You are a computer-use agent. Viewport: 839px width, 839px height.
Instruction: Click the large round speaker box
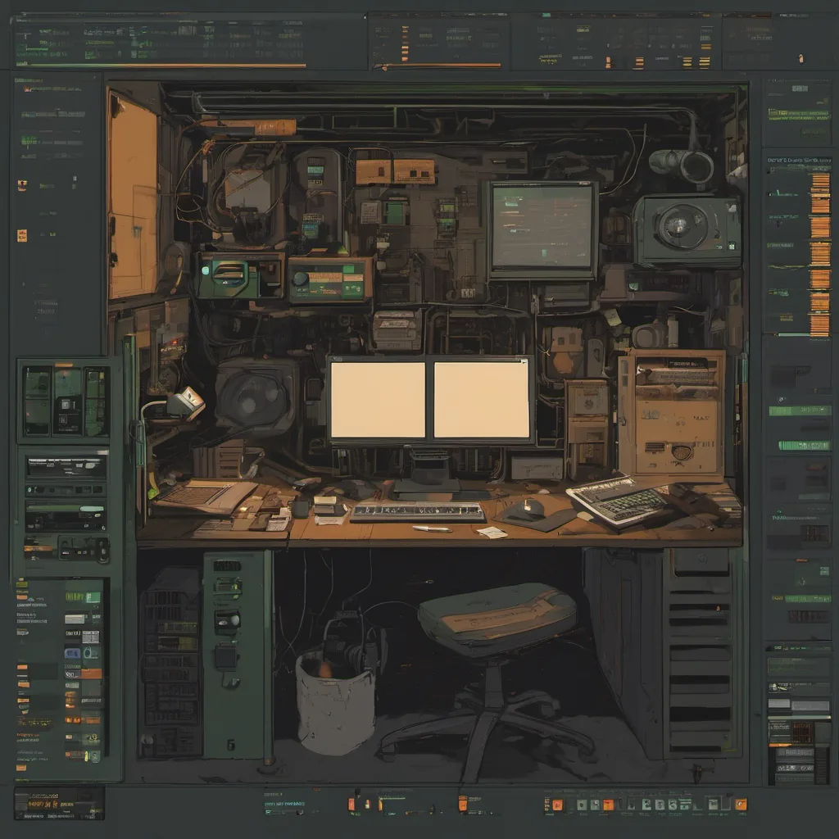pos(687,229)
